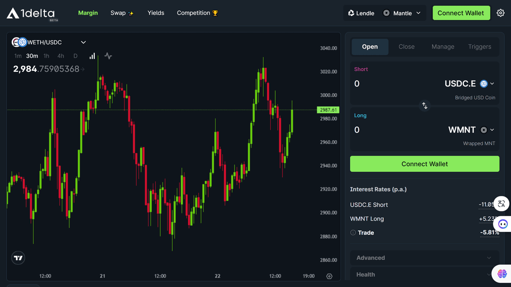Click the WMNT Long interest rate row
This screenshot has height=287, width=511.
click(424, 219)
